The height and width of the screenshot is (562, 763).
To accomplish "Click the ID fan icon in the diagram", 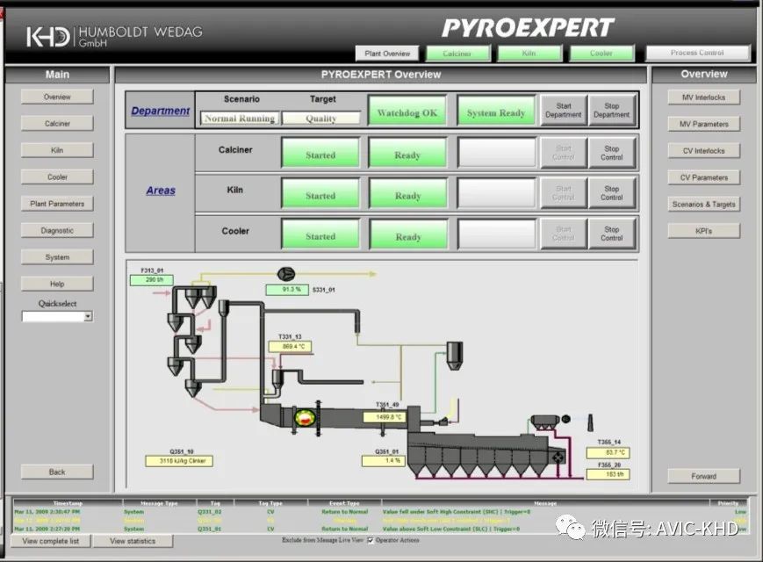I will (287, 273).
